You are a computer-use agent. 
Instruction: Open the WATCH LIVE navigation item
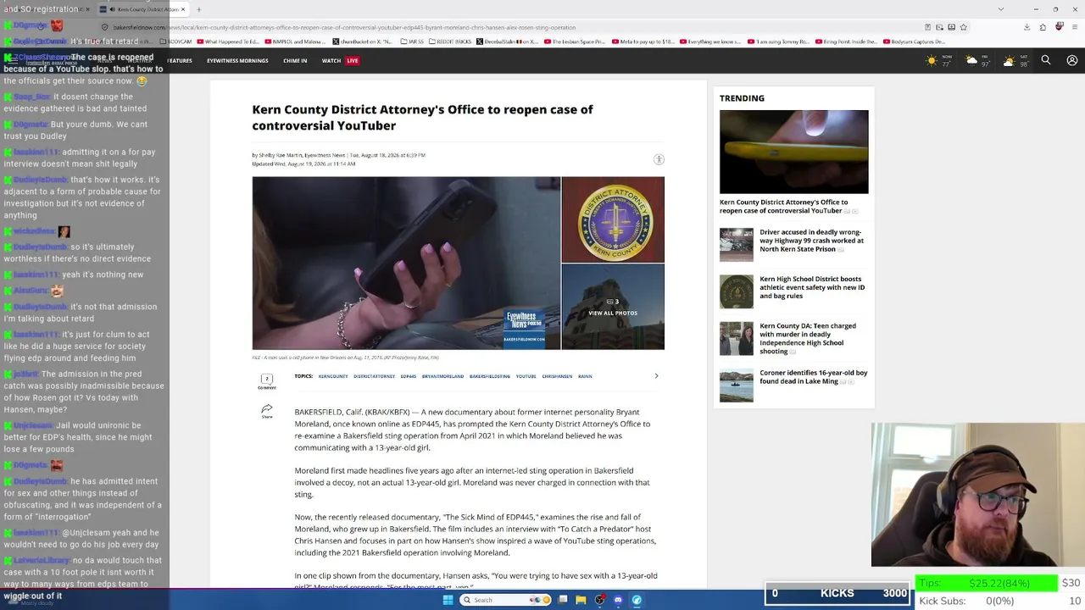tap(340, 61)
